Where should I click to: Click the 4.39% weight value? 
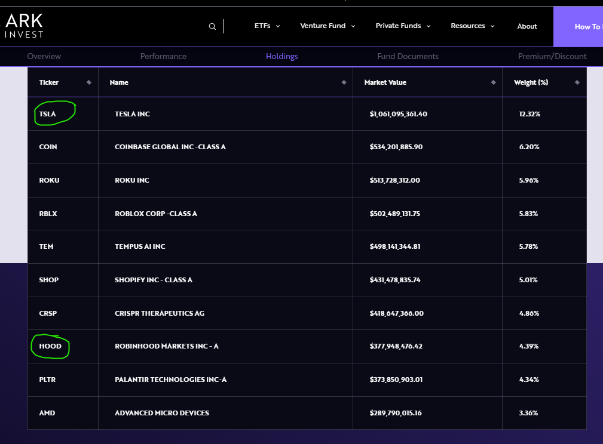click(529, 346)
